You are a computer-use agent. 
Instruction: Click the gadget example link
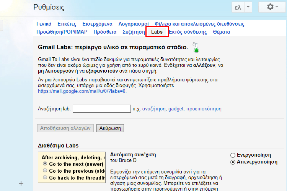tap(176, 109)
